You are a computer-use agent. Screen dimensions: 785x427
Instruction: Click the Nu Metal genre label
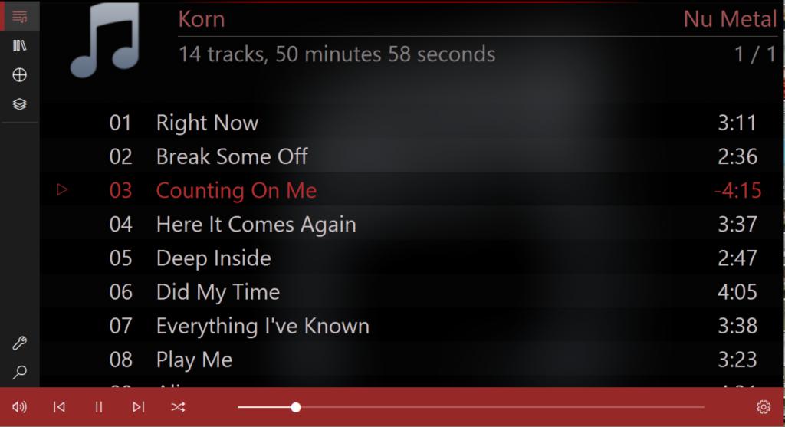[730, 19]
